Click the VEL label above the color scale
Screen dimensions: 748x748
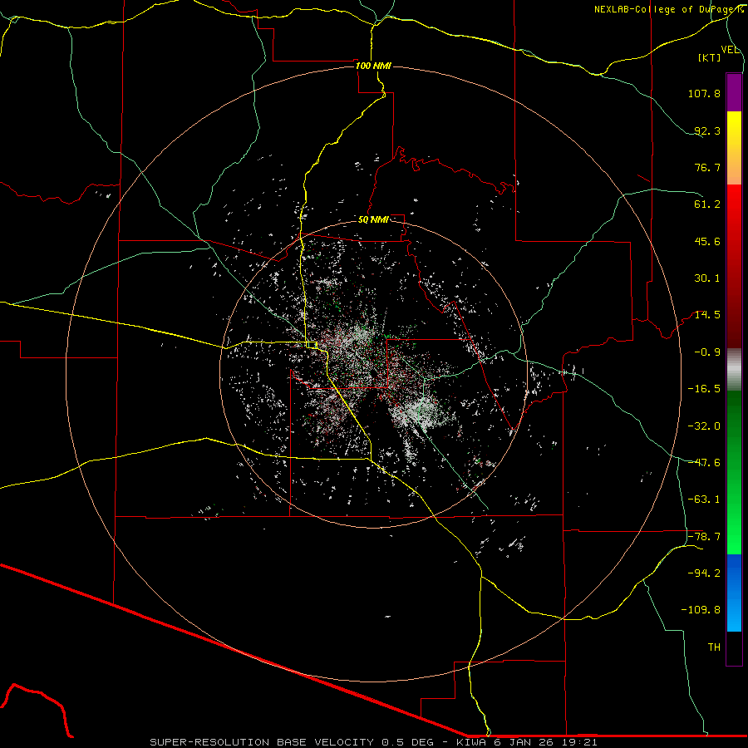click(x=730, y=50)
